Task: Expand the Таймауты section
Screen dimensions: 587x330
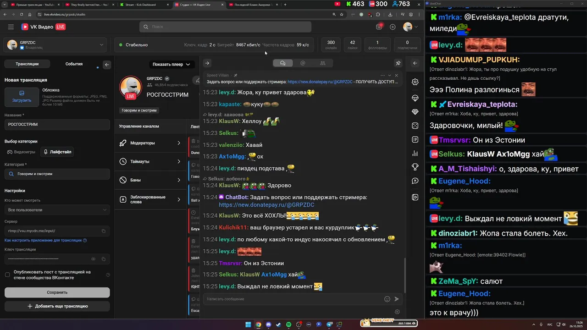Action: click(150, 161)
